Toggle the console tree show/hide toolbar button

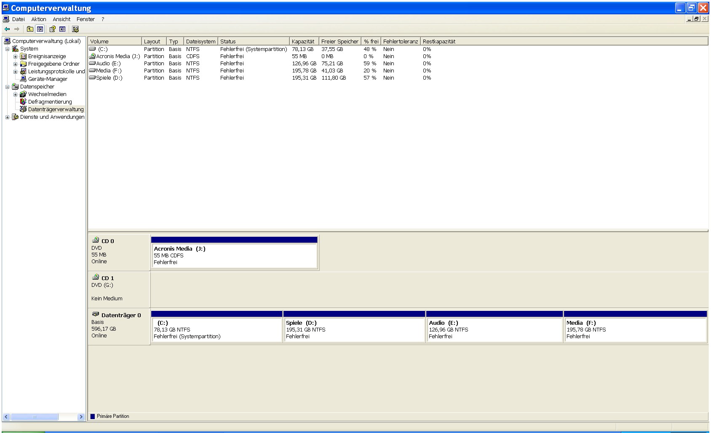point(40,29)
